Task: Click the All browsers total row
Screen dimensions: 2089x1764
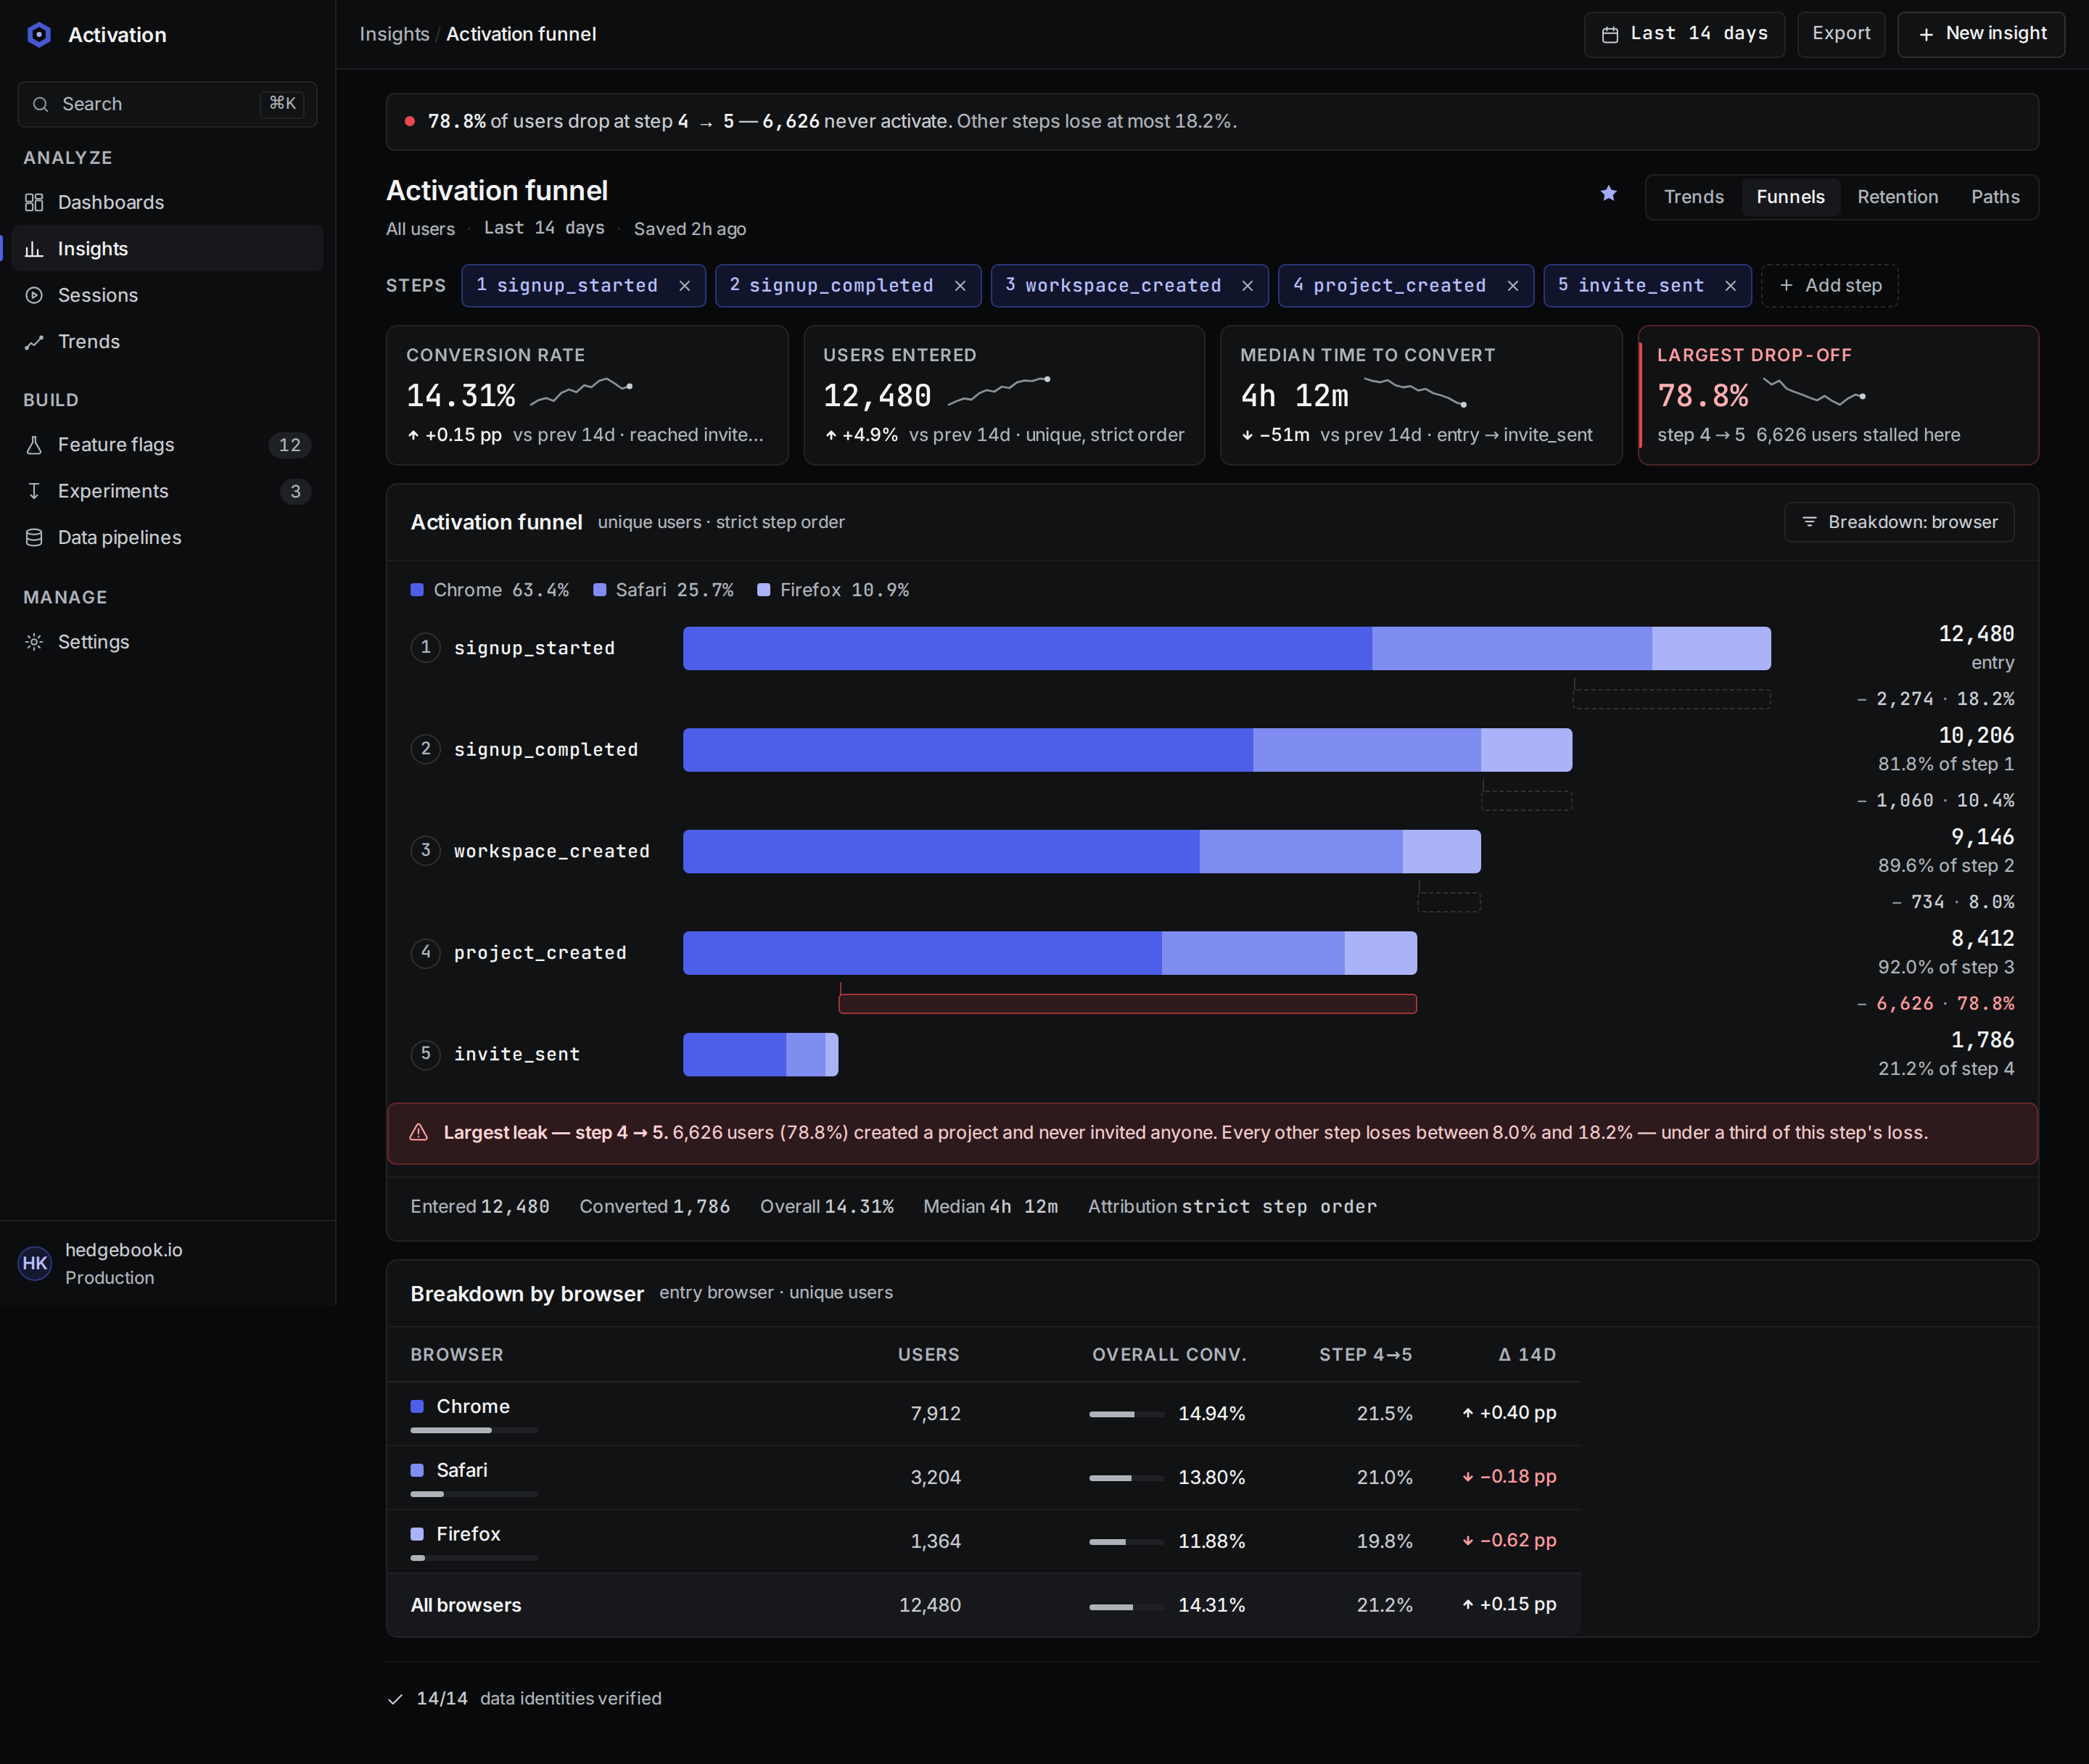Action: [984, 1605]
